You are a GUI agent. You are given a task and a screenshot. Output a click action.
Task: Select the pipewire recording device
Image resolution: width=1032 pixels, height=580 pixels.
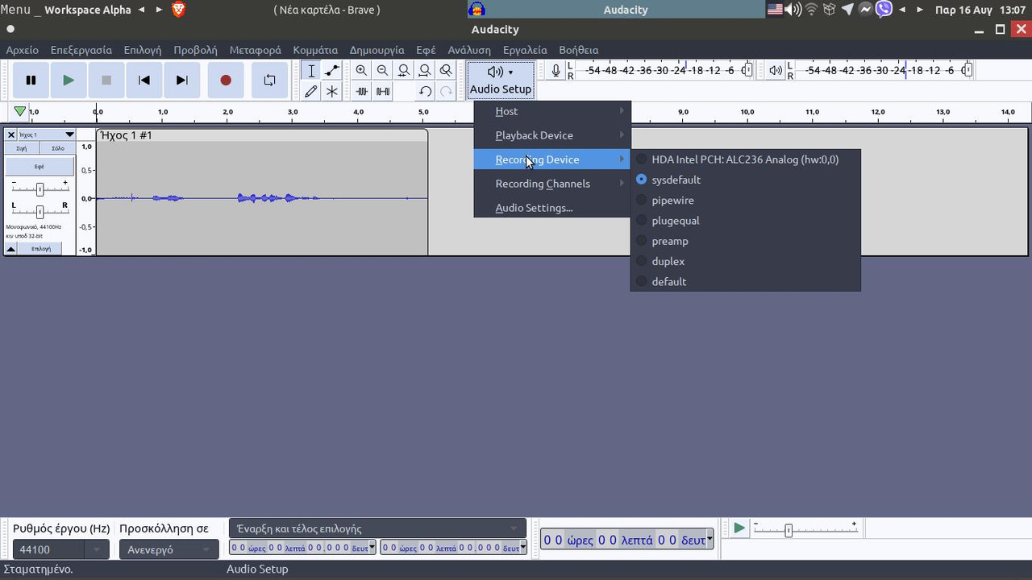pyautogui.click(x=745, y=201)
